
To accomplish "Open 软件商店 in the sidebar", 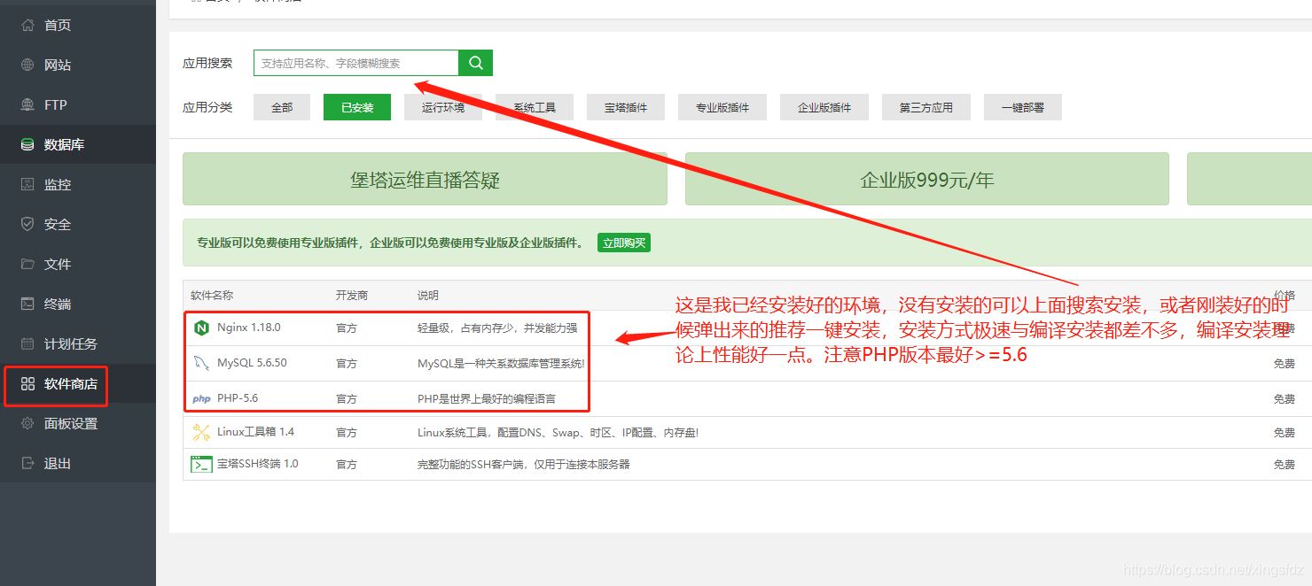I will coord(70,384).
